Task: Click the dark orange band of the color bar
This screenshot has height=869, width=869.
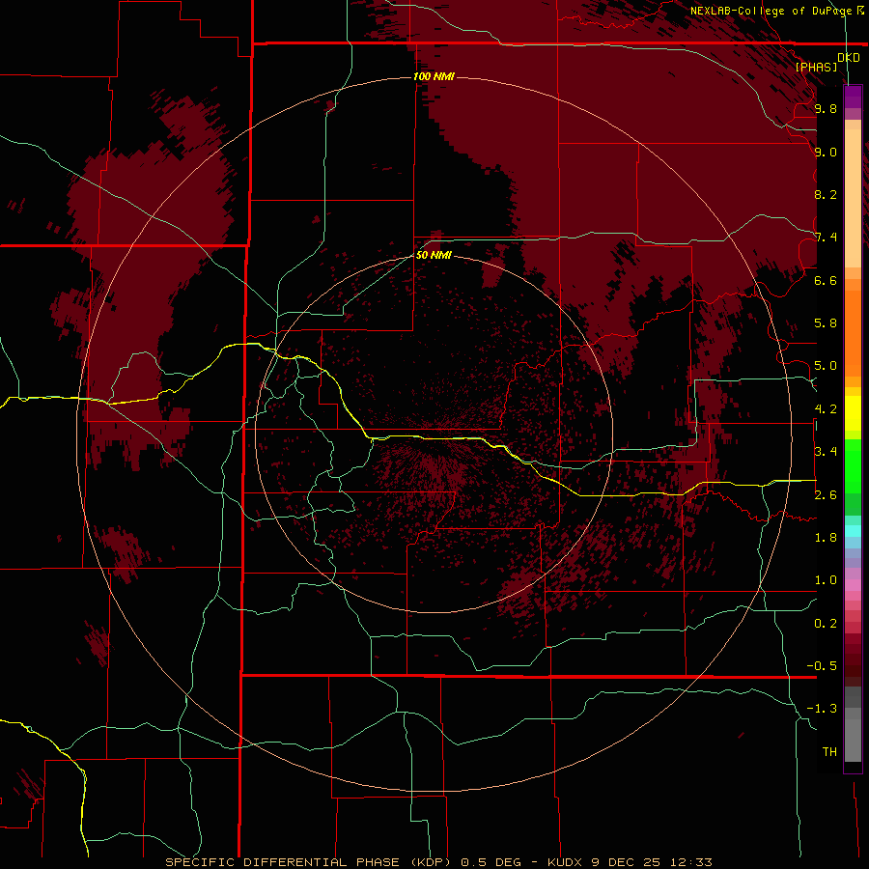Action: click(853, 332)
